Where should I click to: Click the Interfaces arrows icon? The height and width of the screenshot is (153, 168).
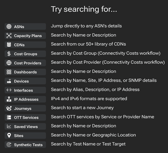[x=9, y=90]
